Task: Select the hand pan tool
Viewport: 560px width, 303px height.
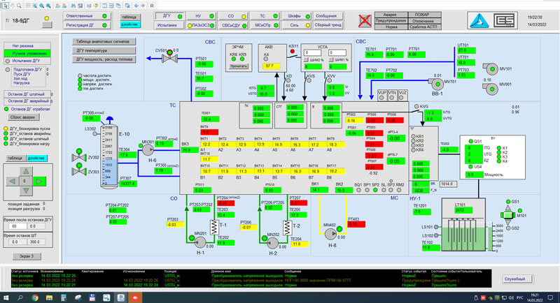Action: [13, 6]
